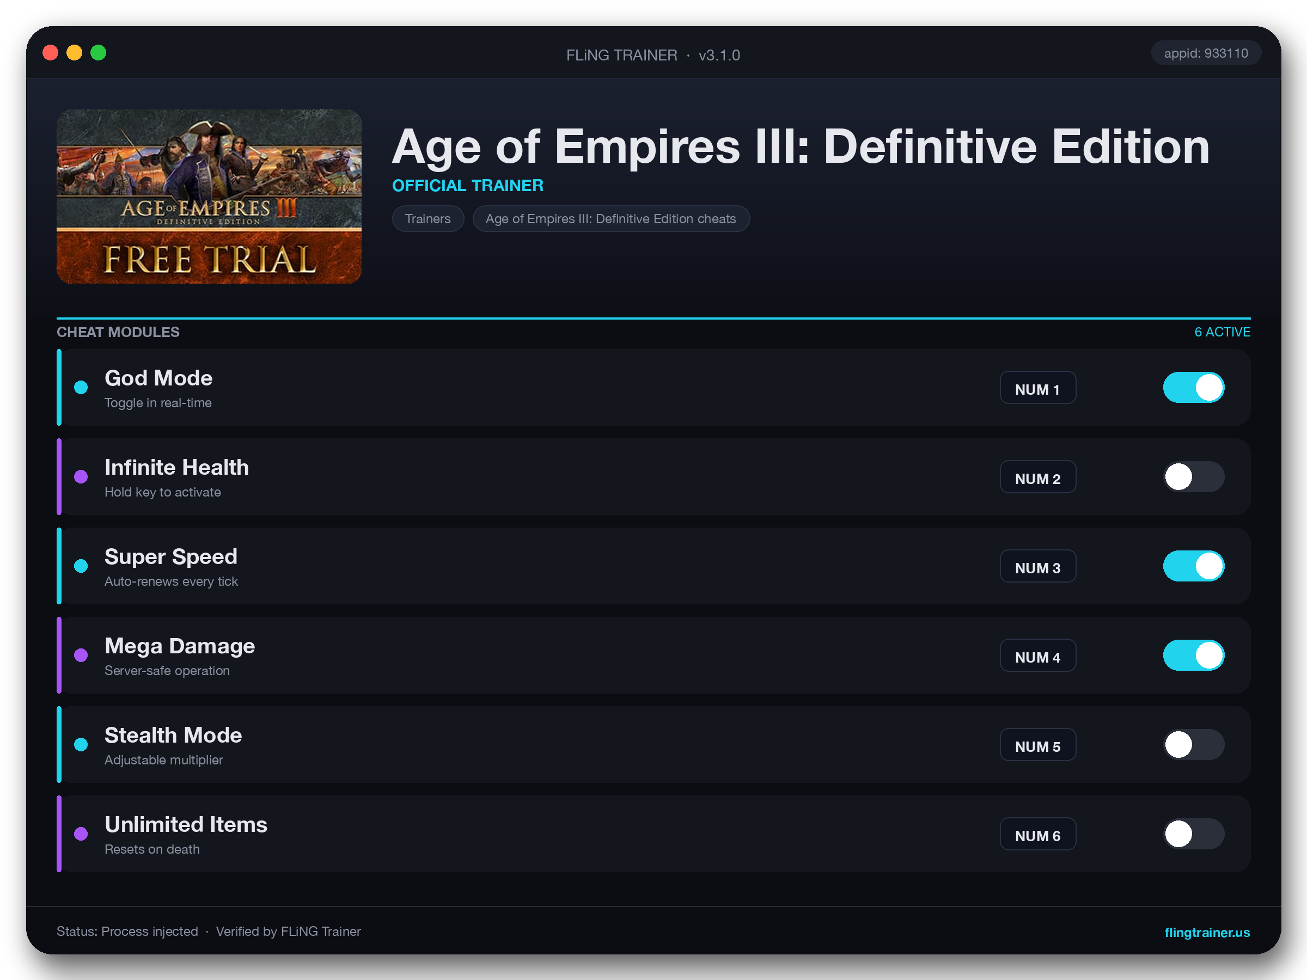Click 'Verified by FLiNG Trainer' text
The height and width of the screenshot is (980, 1307).
click(288, 932)
